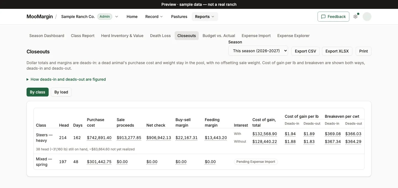Click Mixed — spring purchase cost $301,442.75
The width and height of the screenshot is (398, 188).
coord(99,162)
